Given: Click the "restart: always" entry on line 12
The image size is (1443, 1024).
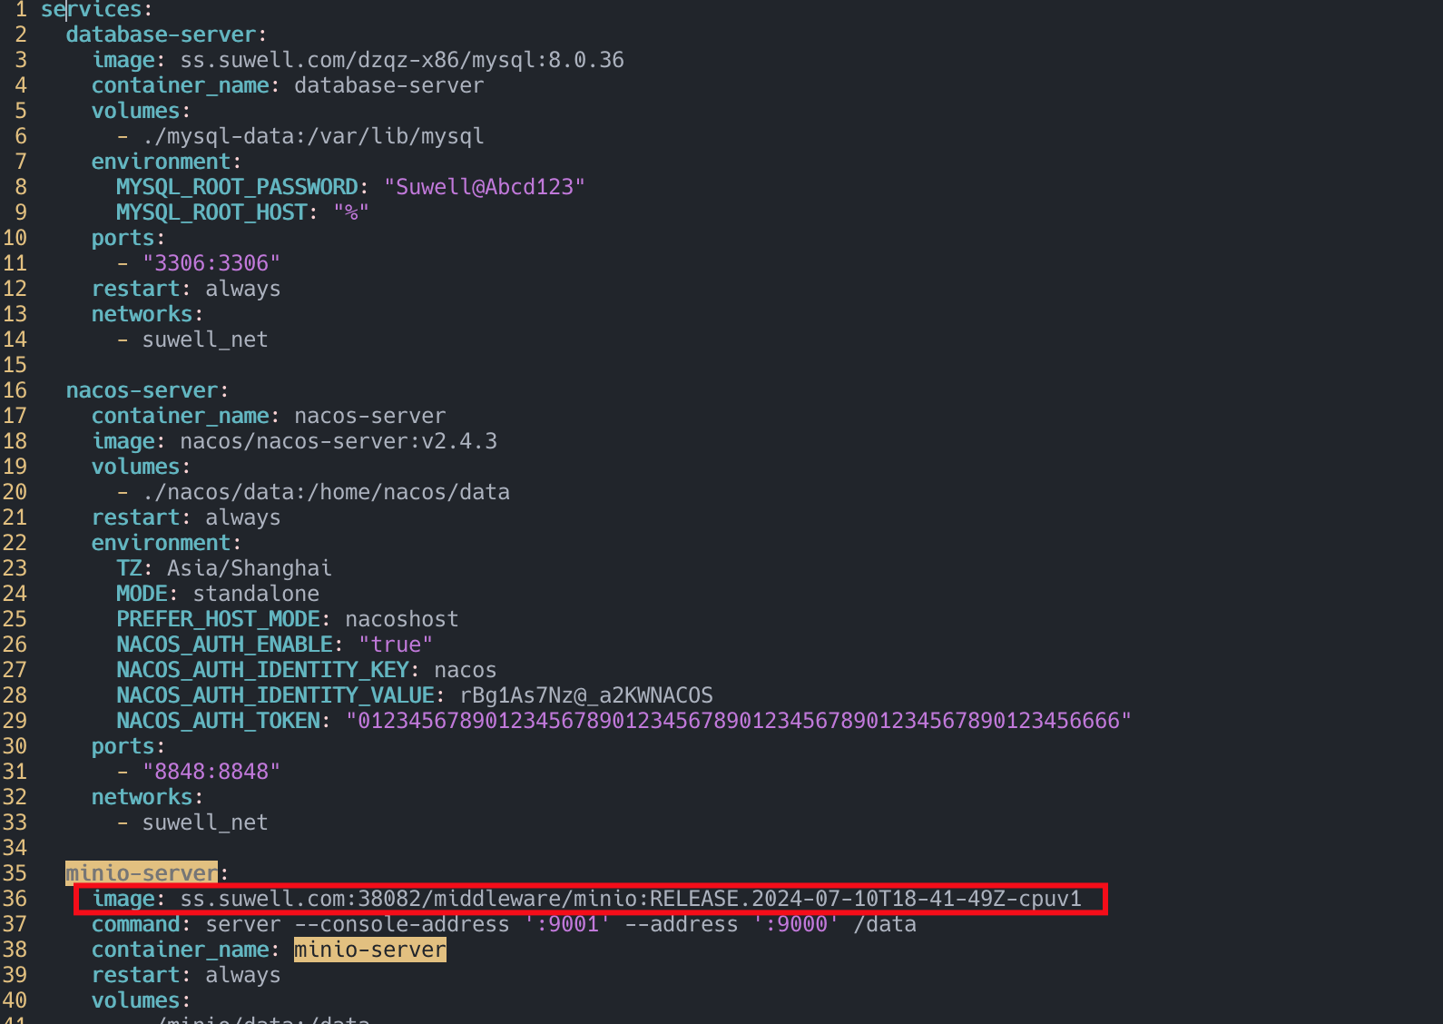Looking at the screenshot, I should [x=186, y=289].
